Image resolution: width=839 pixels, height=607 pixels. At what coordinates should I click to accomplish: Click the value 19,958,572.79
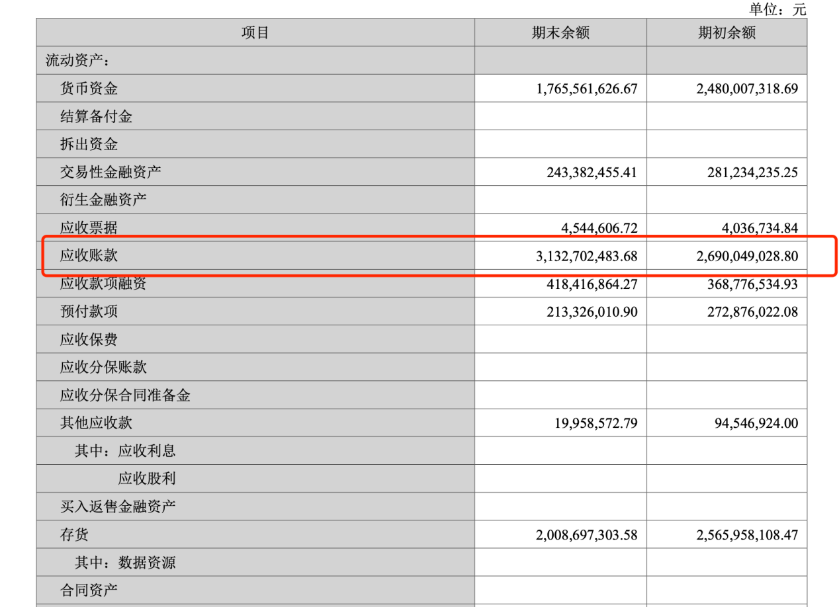pyautogui.click(x=596, y=424)
